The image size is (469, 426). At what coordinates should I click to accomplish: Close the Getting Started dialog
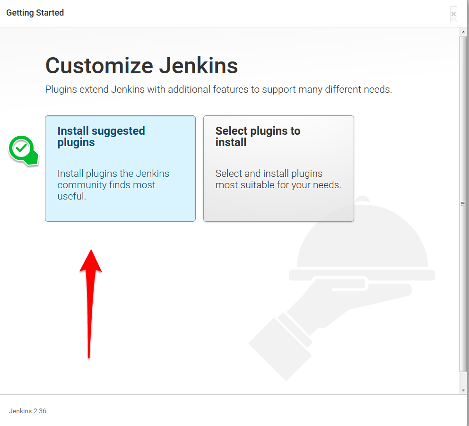tap(453, 14)
